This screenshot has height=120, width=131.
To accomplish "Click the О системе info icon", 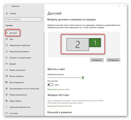I will 7,113.
